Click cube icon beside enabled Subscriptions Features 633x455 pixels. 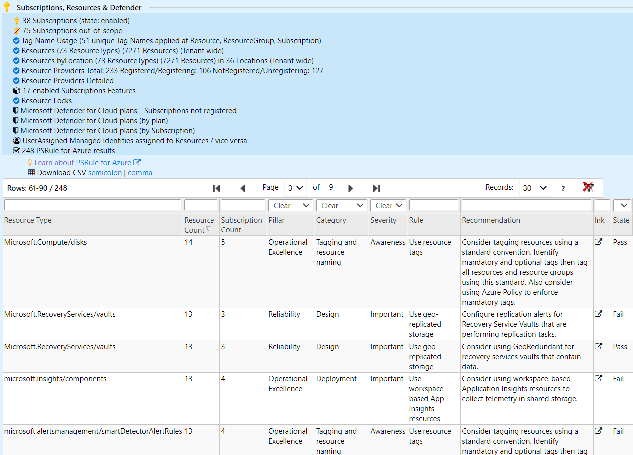pos(17,91)
